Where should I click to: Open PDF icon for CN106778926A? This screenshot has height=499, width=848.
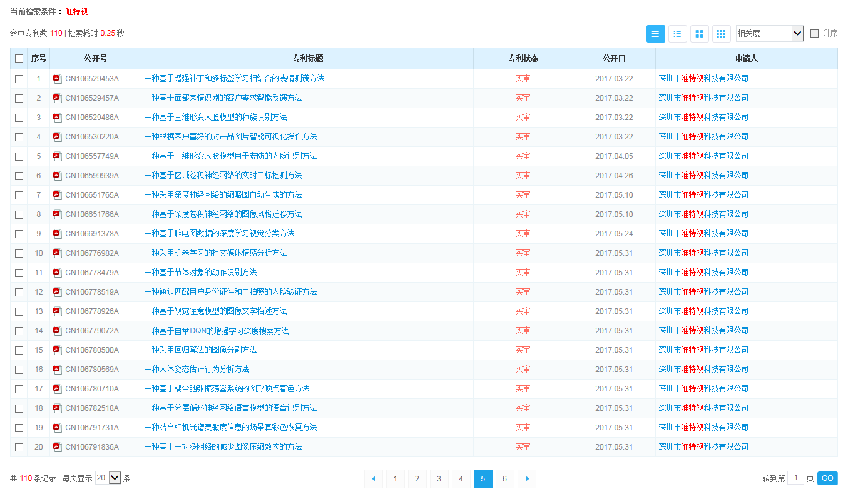point(58,311)
